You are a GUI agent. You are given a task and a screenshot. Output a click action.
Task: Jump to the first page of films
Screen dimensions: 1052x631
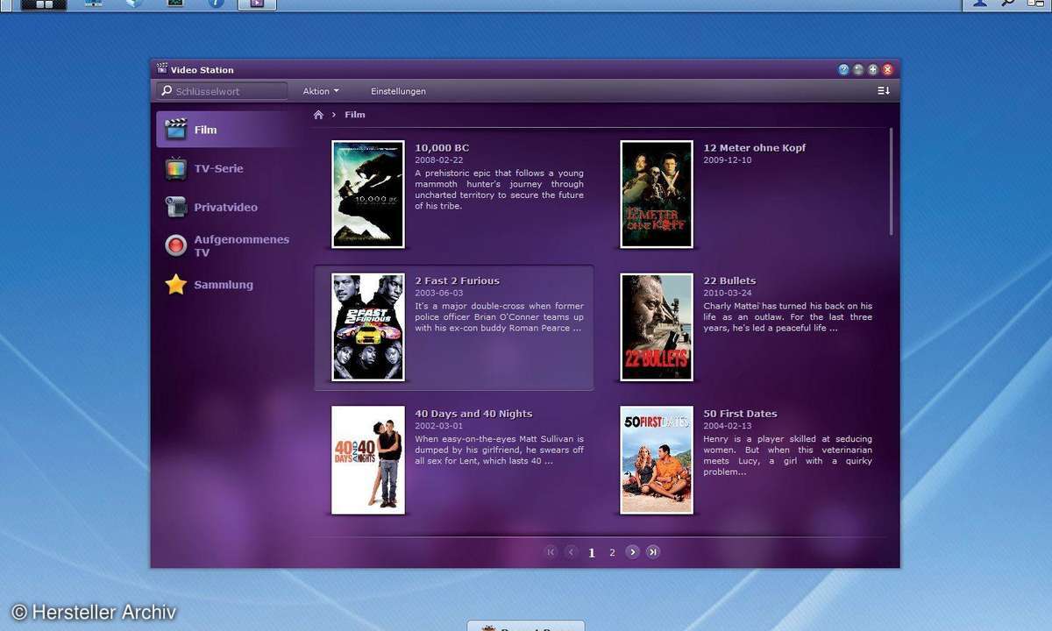pos(551,551)
